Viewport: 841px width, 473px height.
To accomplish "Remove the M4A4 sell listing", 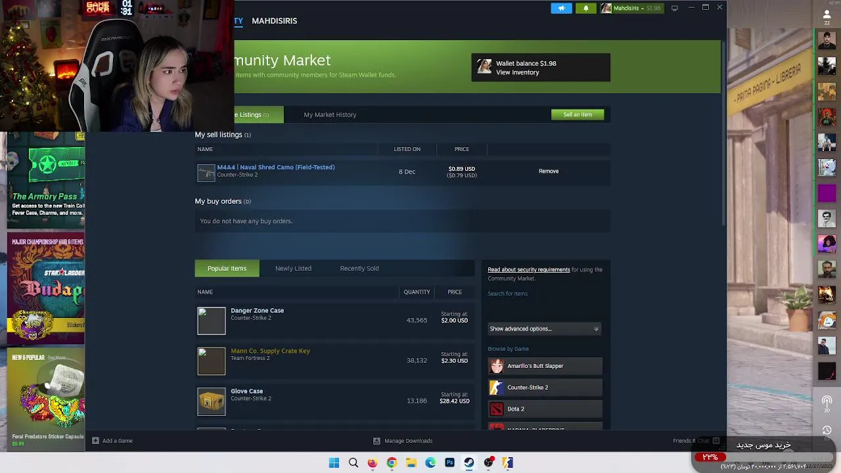I will coord(549,171).
